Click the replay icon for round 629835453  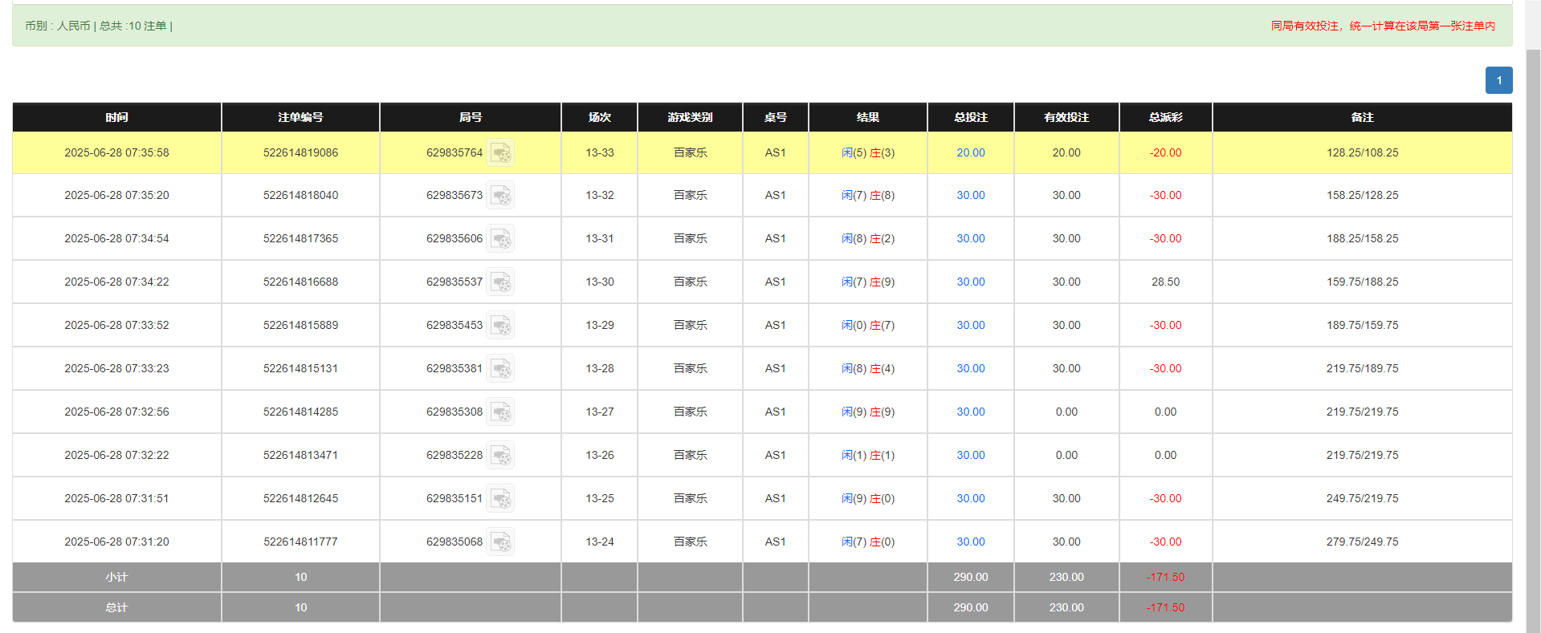(x=500, y=326)
